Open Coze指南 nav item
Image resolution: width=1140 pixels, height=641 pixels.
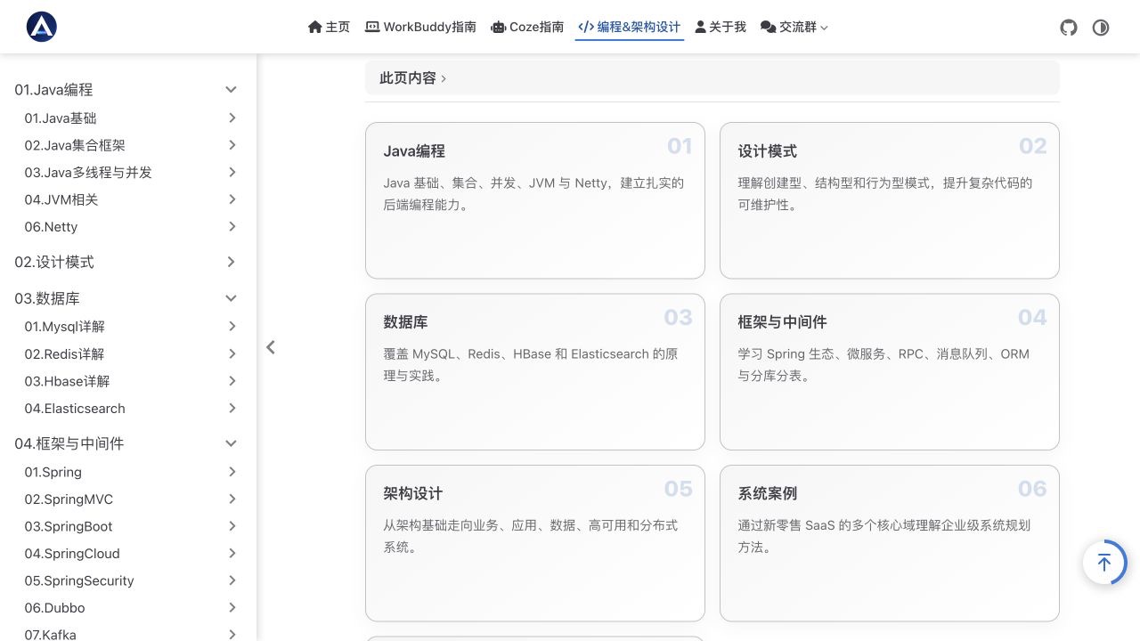(x=527, y=27)
